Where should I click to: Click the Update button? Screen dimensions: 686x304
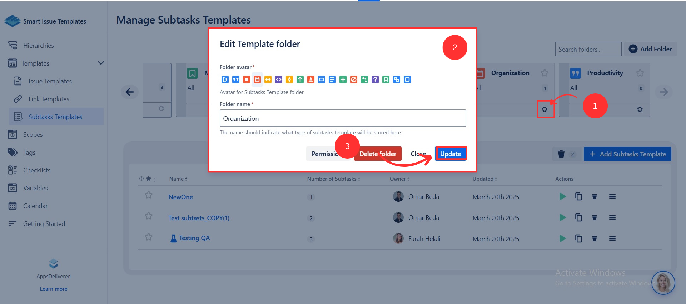click(x=450, y=154)
